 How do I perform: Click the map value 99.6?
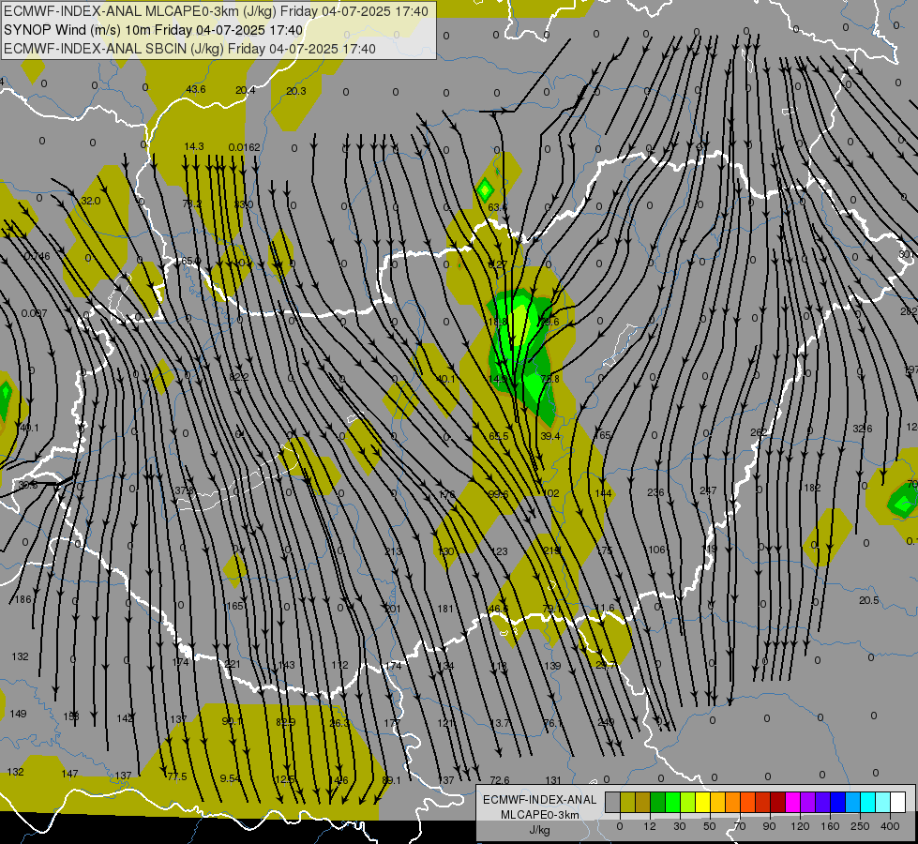tap(498, 494)
